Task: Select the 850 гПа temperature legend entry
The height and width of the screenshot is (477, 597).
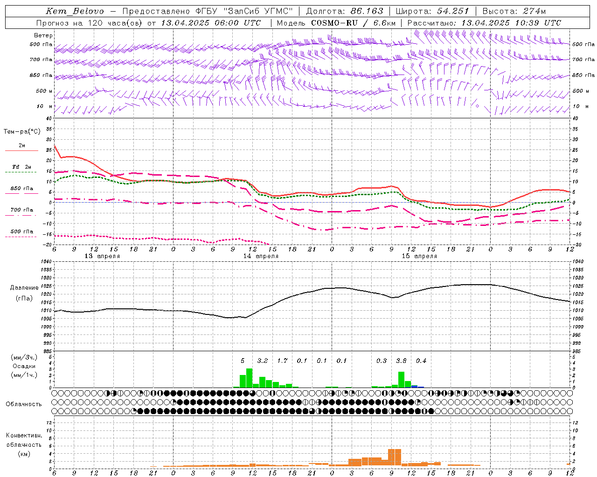Action: tap(21, 189)
